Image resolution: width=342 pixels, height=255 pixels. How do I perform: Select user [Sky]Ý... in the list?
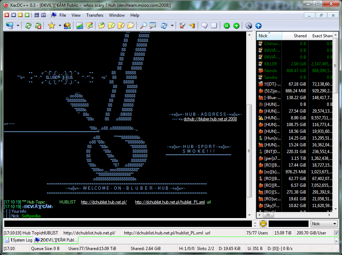tap(295, 205)
